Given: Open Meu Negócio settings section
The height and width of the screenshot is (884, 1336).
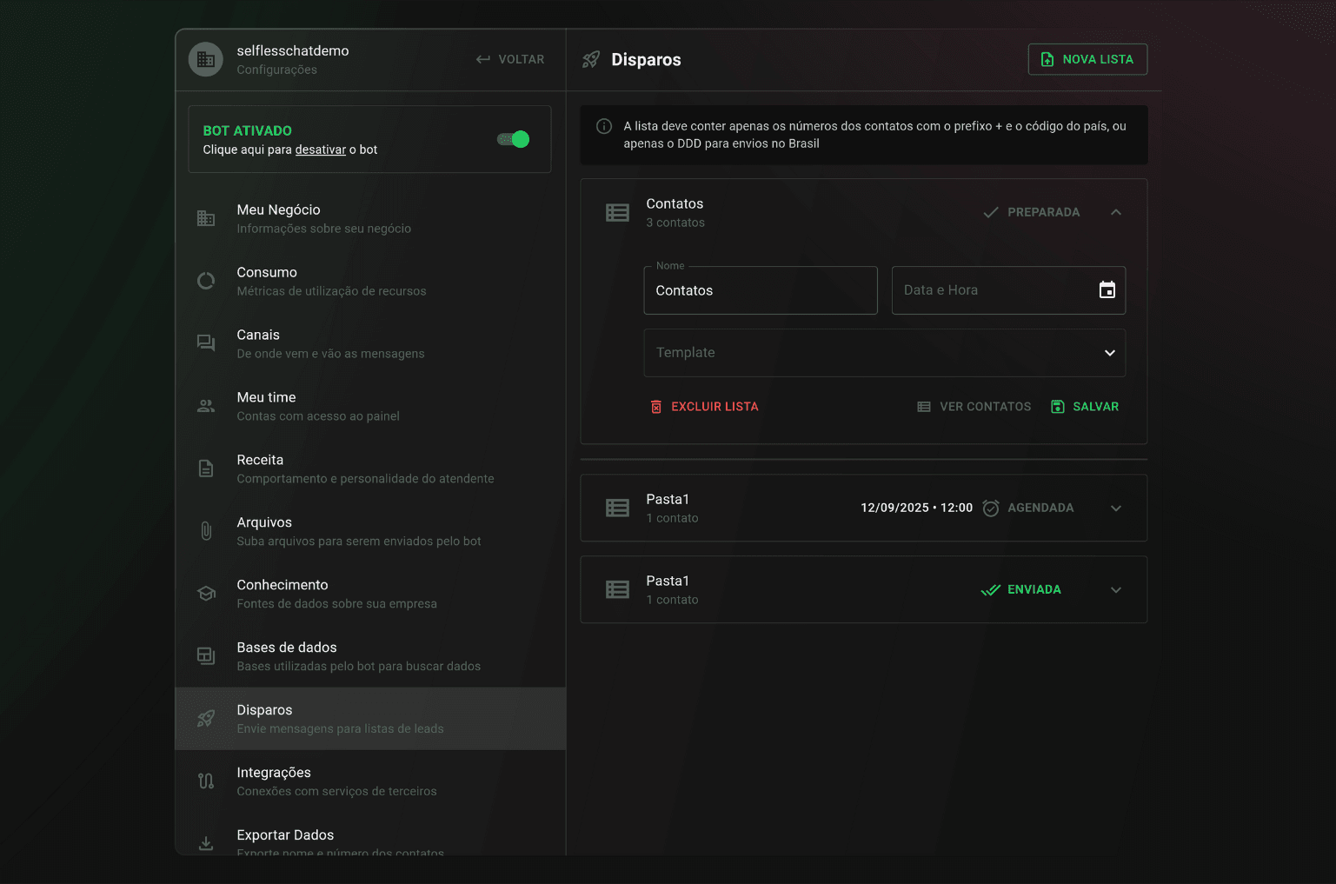Looking at the screenshot, I should coord(371,218).
